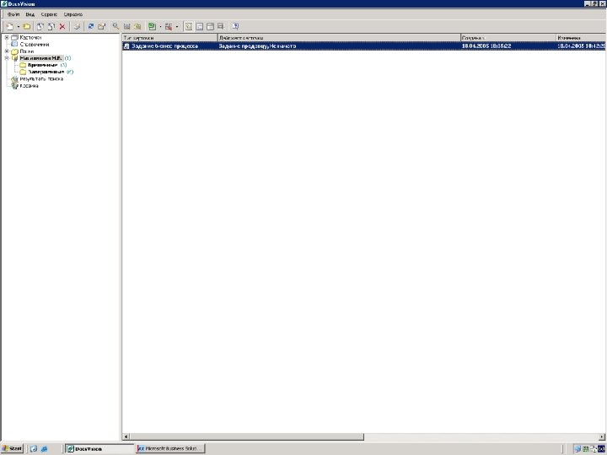Select the Корзина tree item
This screenshot has width=607, height=455.
(x=29, y=85)
